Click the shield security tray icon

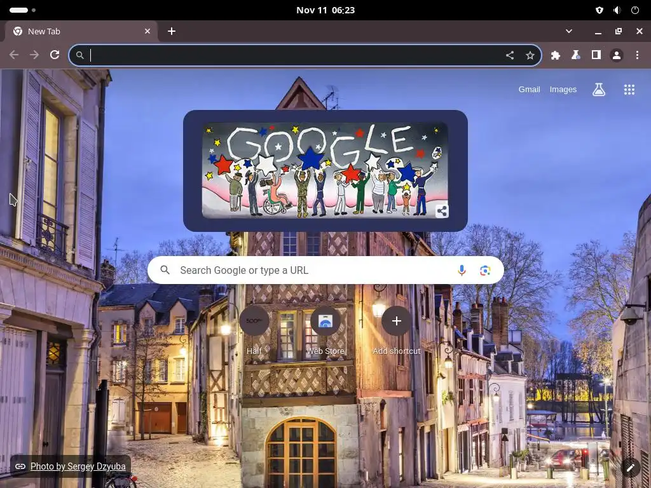pos(599,10)
